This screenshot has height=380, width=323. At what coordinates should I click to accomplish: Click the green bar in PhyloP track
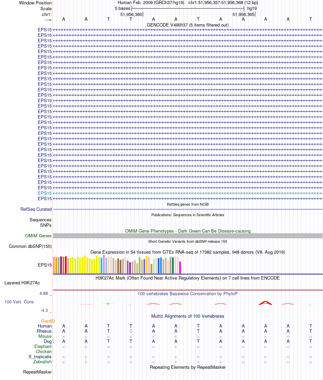[x=108, y=304]
